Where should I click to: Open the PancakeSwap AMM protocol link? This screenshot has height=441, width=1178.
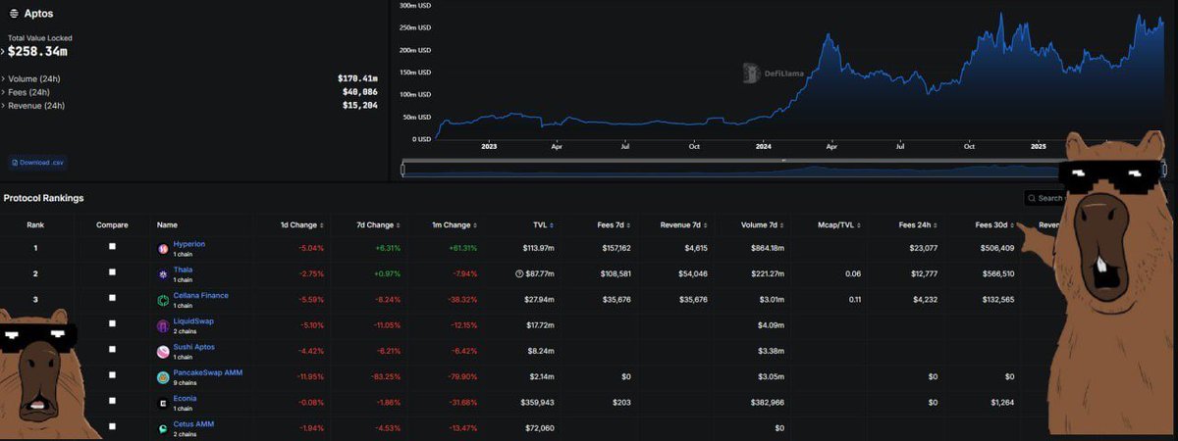point(207,372)
